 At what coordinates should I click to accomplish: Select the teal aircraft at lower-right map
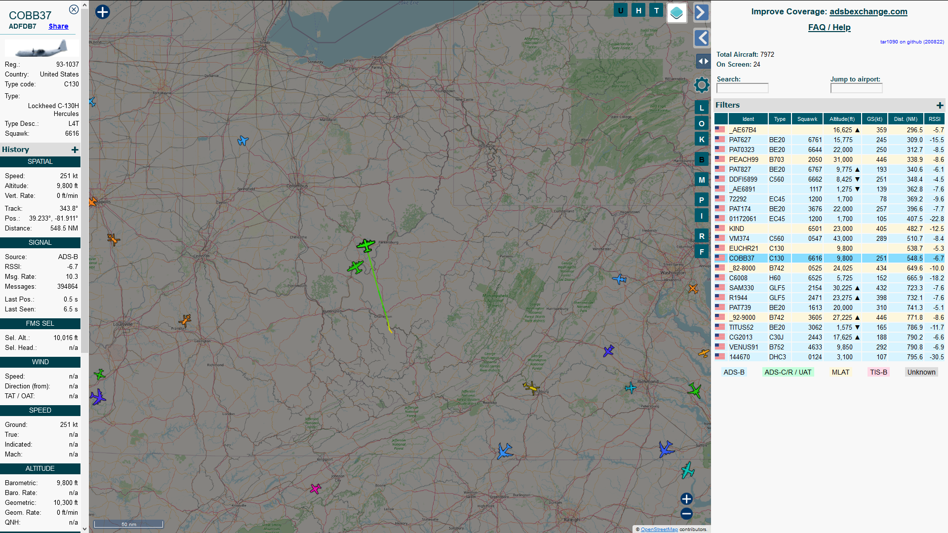coord(688,470)
